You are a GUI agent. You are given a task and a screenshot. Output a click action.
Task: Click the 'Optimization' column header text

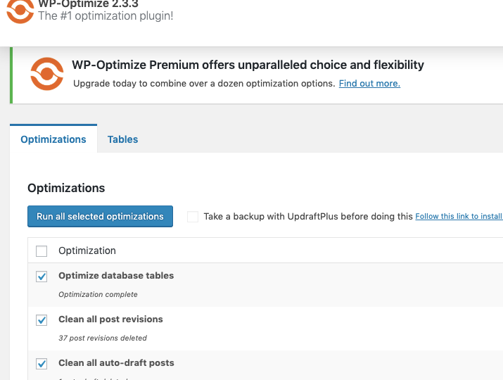click(x=87, y=251)
